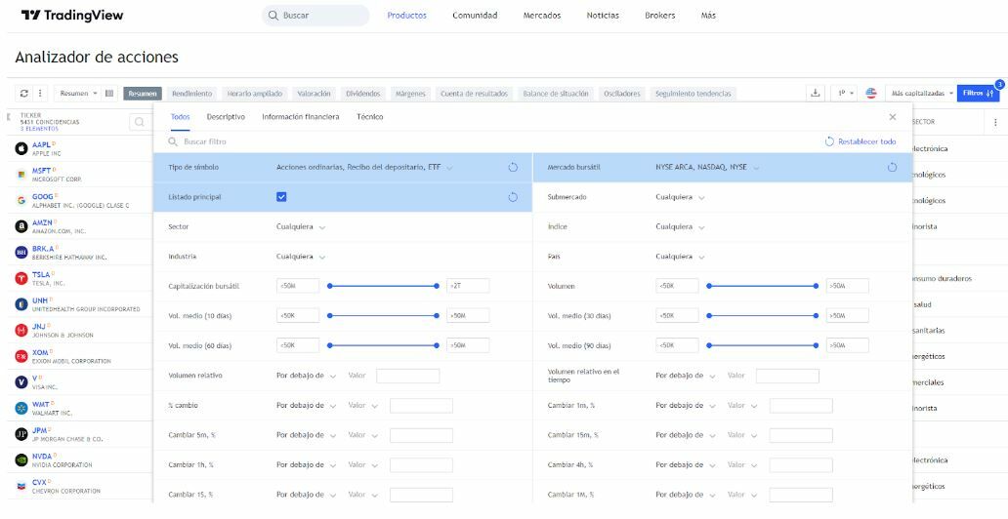Click the Buscar filtro search field
Viewport: 1008px width, 519px height.
click(244, 141)
